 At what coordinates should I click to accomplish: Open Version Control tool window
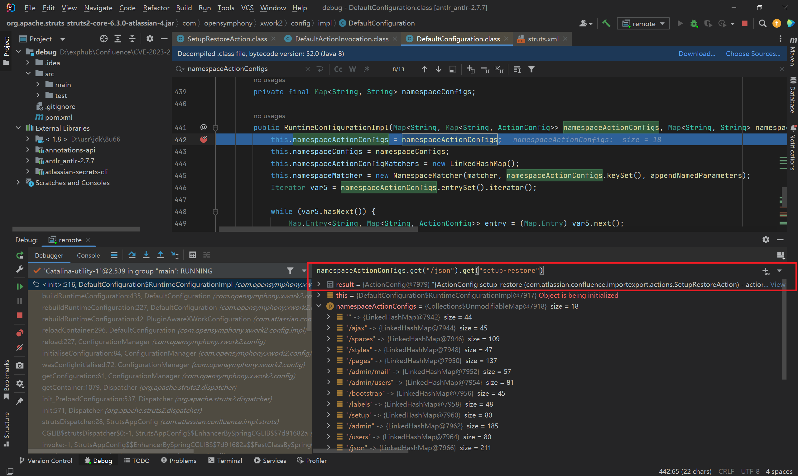(x=46, y=461)
